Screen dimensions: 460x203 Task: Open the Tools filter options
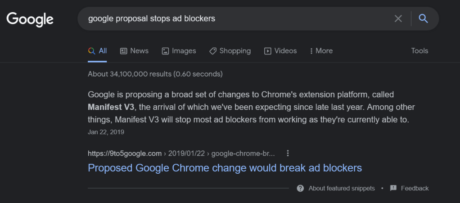pos(419,51)
